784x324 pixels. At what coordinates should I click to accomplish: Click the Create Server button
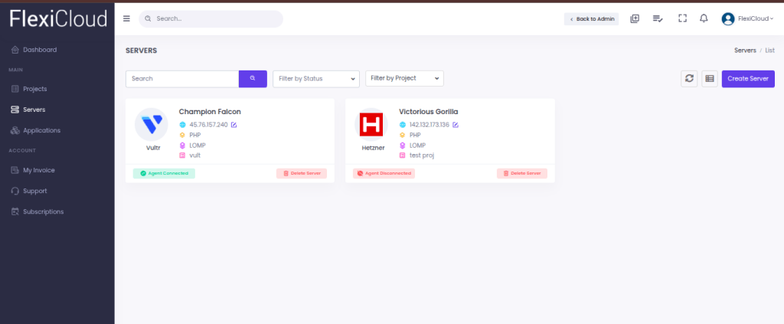[748, 78]
